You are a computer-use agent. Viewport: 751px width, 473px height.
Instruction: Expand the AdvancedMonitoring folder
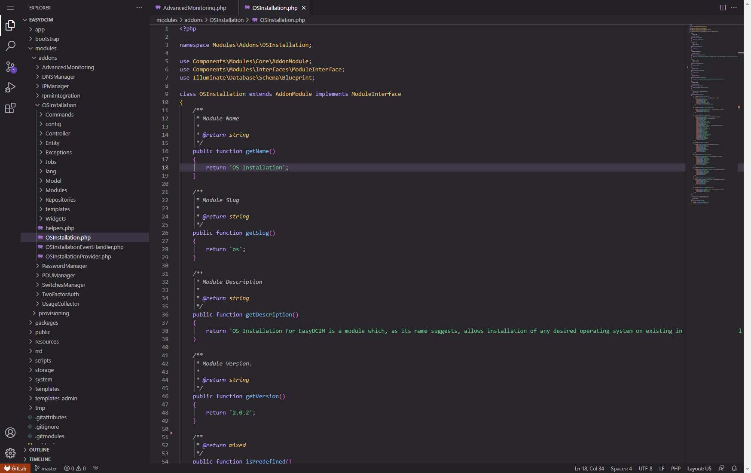pos(67,67)
